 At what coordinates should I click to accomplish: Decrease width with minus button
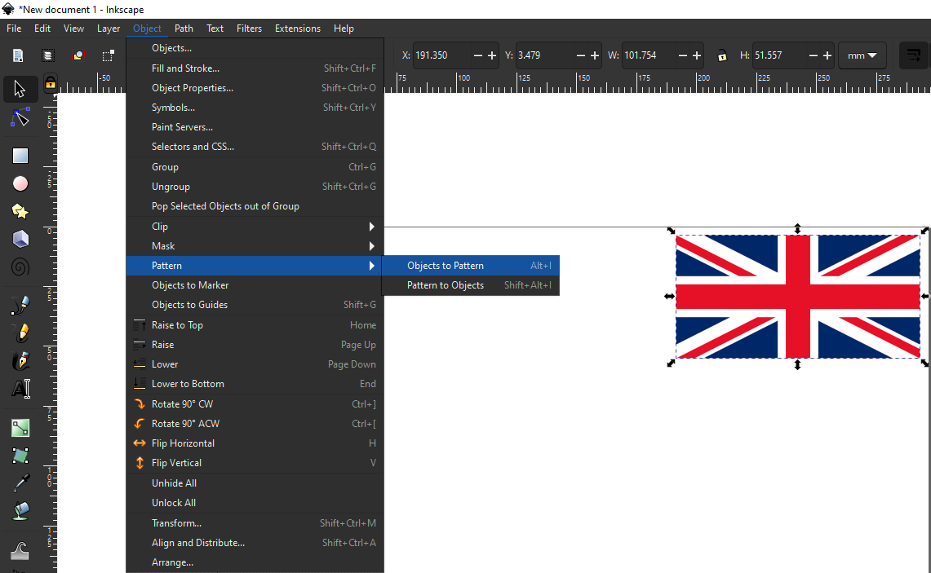pyautogui.click(x=683, y=55)
